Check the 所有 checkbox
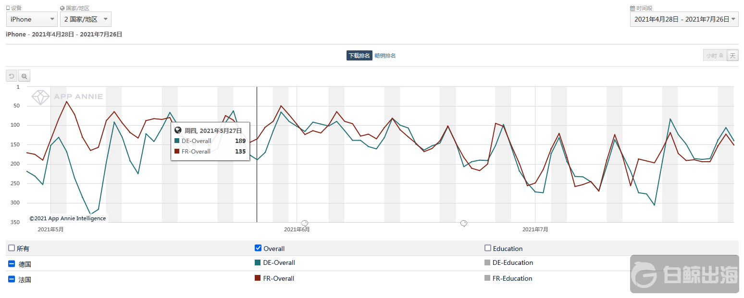The height and width of the screenshot is (298, 744). click(12, 248)
